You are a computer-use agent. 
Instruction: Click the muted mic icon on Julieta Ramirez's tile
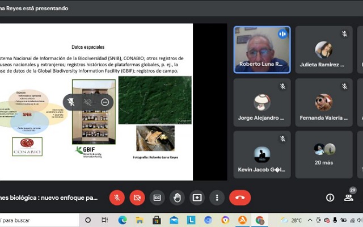tap(344, 34)
